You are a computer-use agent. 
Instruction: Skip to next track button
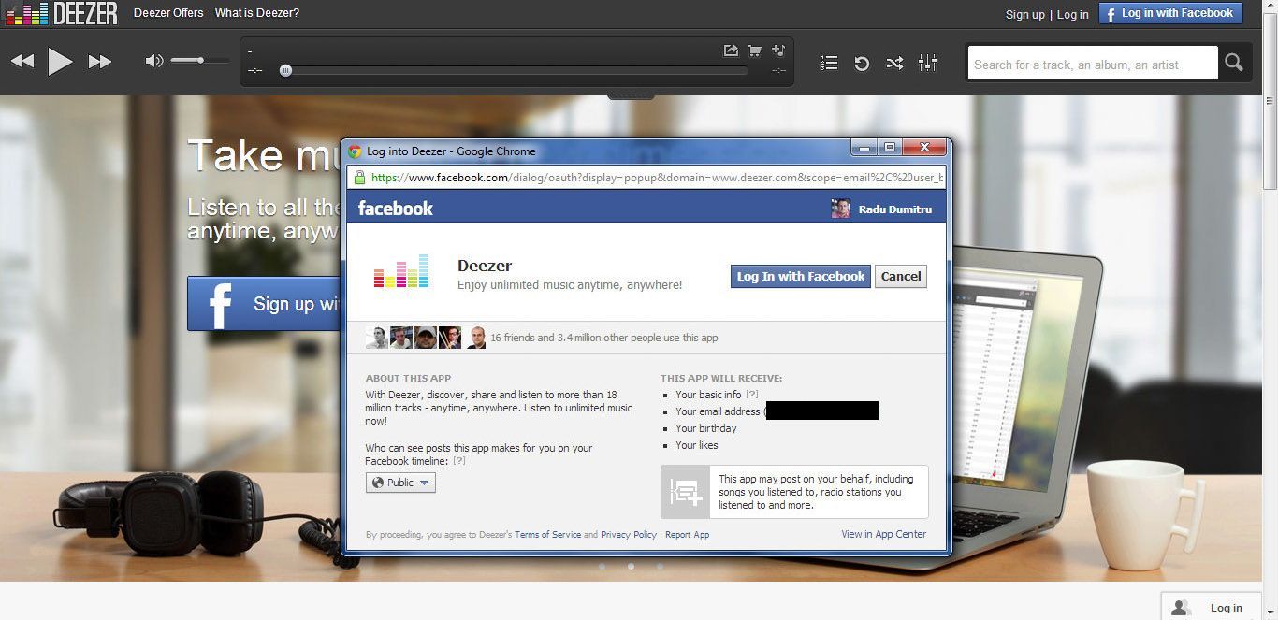(x=100, y=62)
